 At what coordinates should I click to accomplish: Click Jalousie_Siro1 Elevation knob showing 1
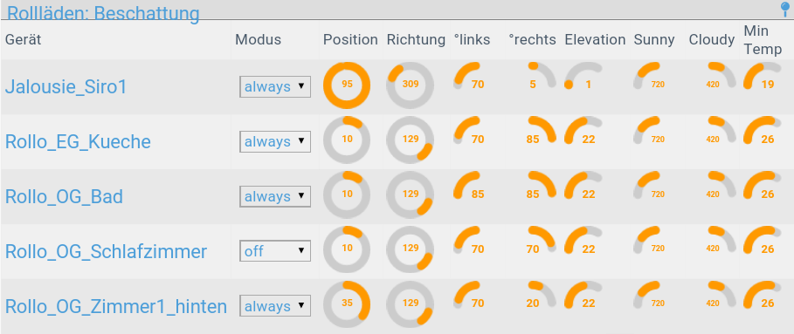pyautogui.click(x=583, y=76)
